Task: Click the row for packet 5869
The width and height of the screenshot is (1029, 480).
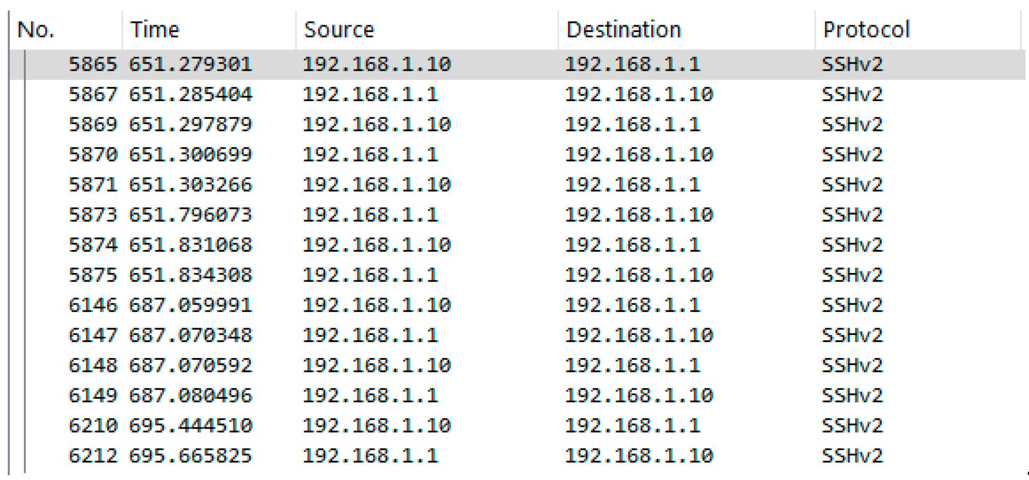Action: 93,125
